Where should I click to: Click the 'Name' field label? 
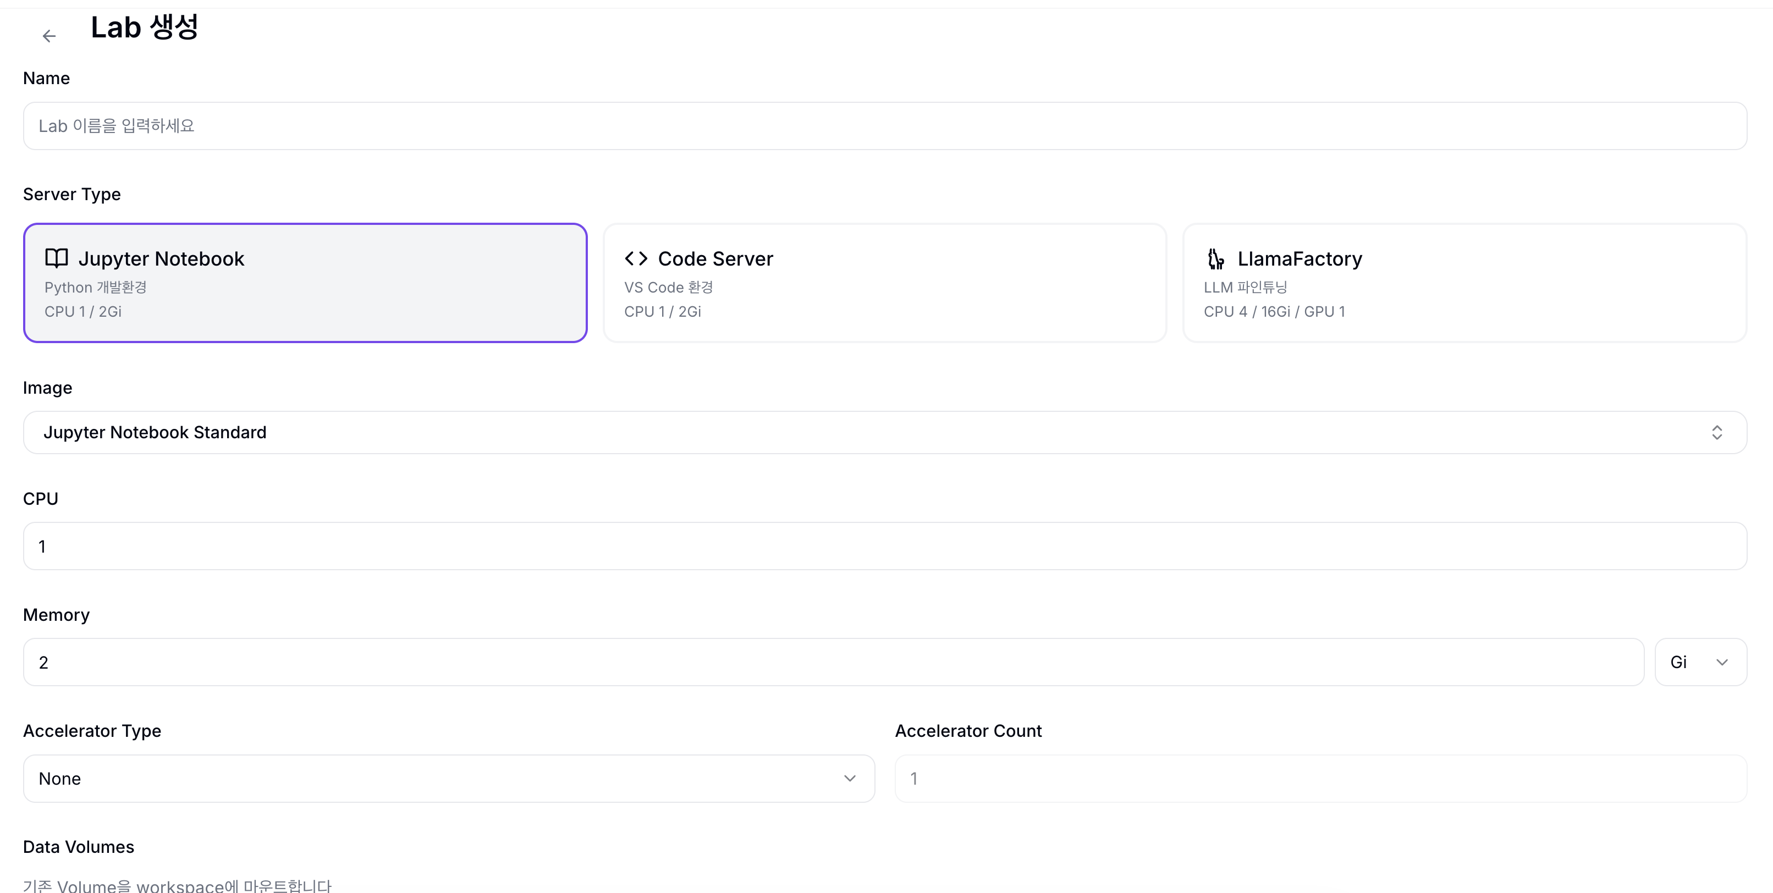[x=46, y=79]
